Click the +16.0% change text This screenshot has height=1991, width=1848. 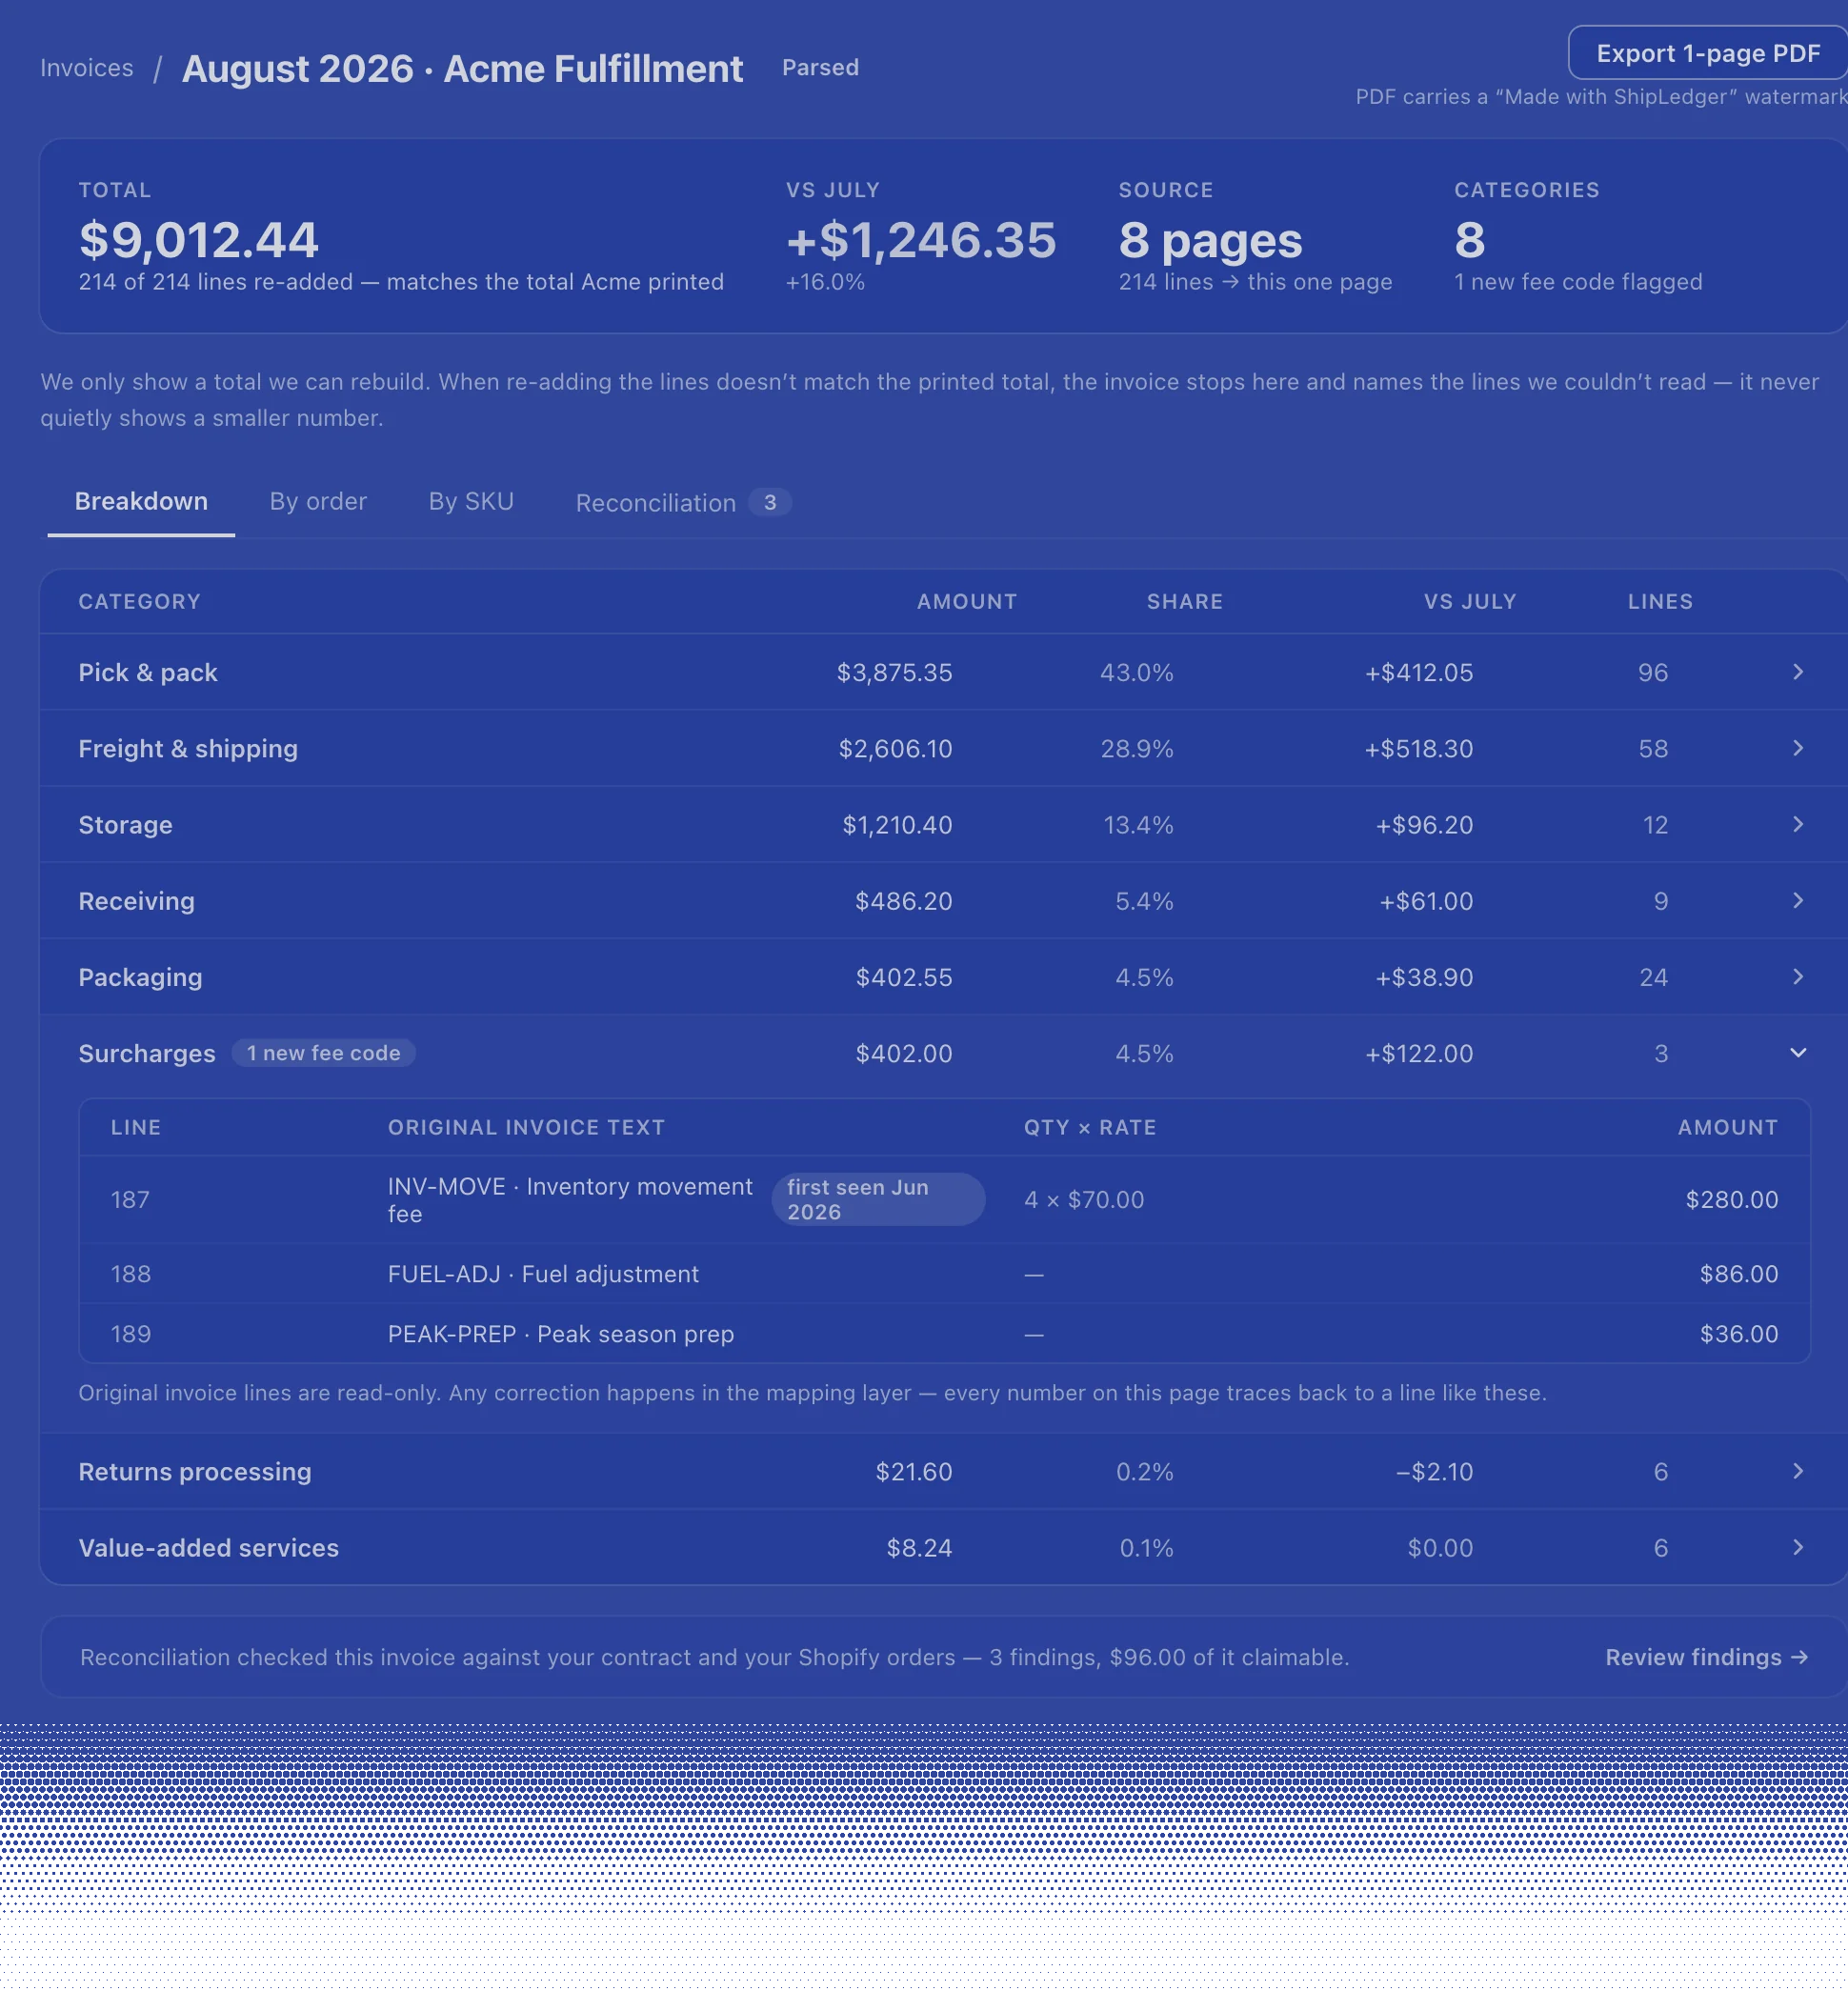click(825, 282)
